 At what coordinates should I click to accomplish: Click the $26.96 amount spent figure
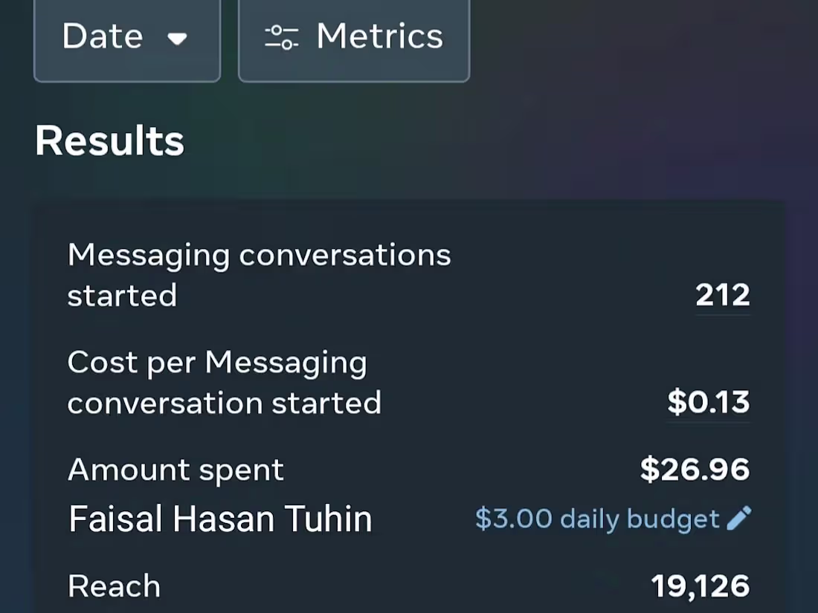695,470
